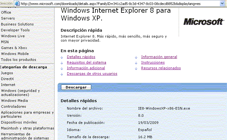The width and height of the screenshot is (227, 140).
Task: Choose Developer Tools in the sidebar
Action: [15, 30]
